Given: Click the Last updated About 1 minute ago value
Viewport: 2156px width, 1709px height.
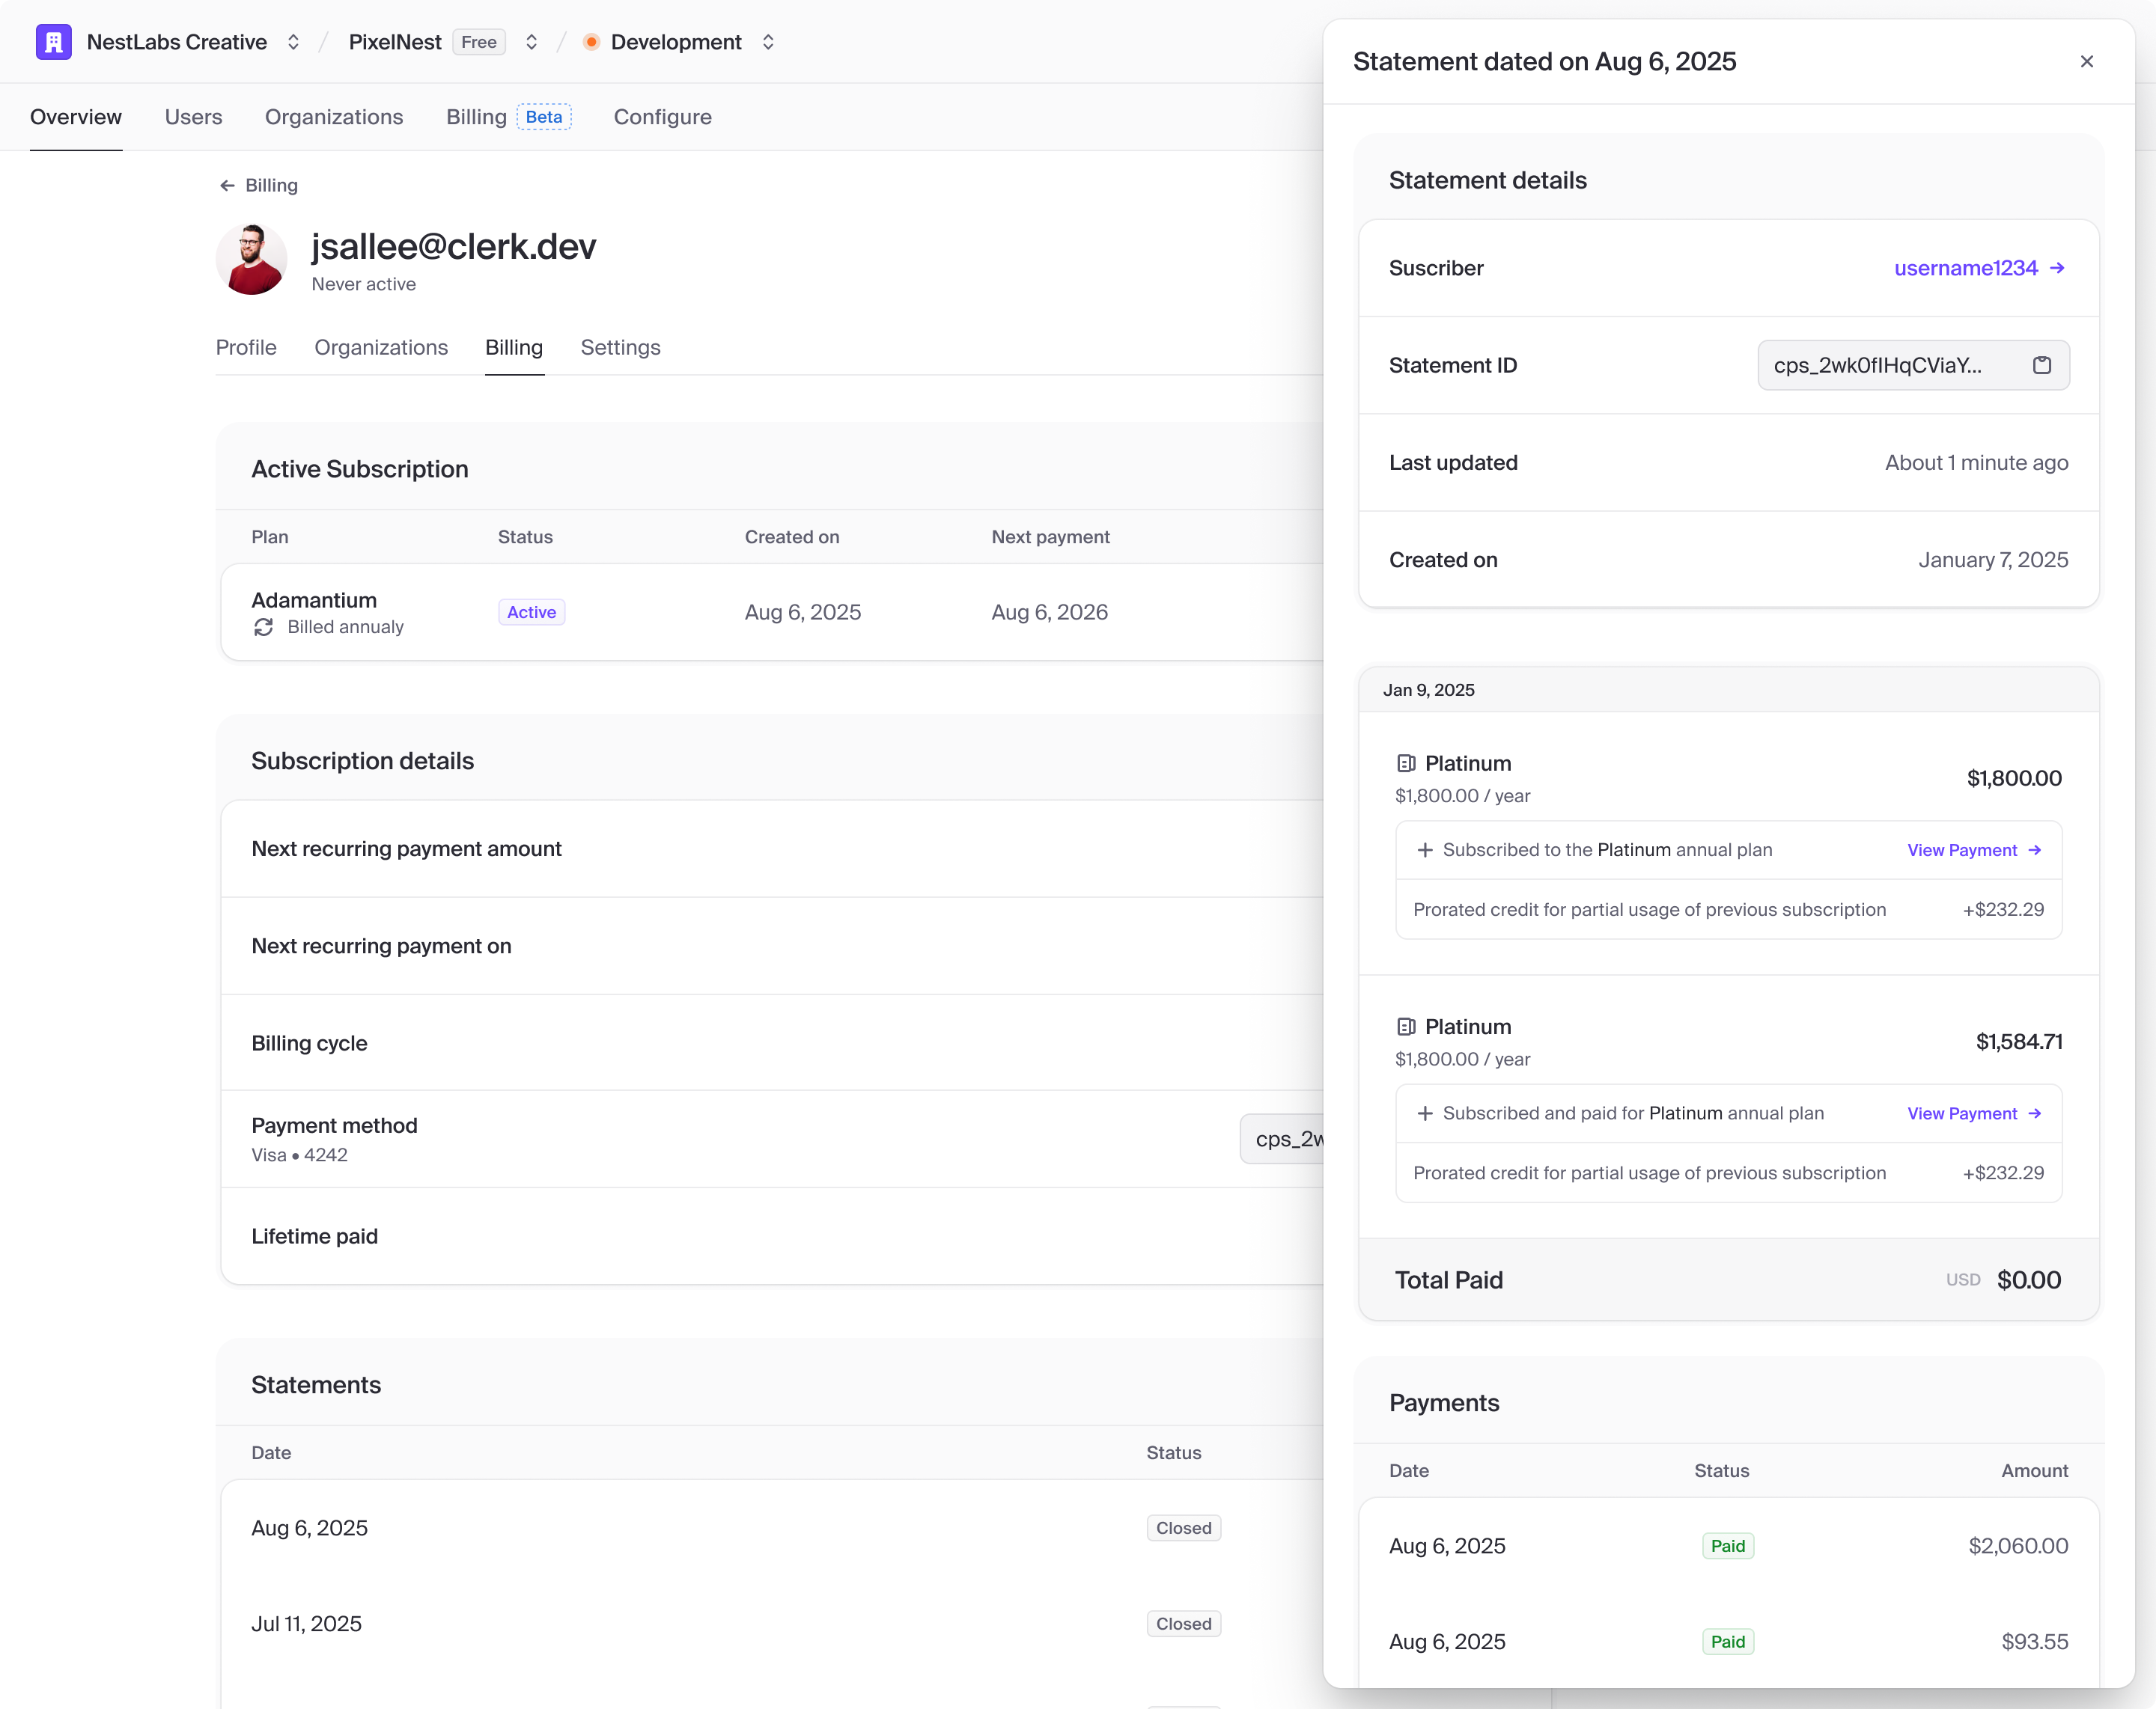Looking at the screenshot, I should pyautogui.click(x=1976, y=462).
